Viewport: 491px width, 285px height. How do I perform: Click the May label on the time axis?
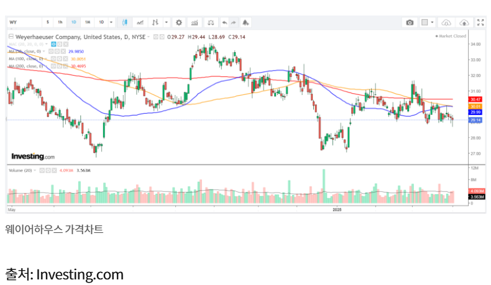tap(12, 210)
